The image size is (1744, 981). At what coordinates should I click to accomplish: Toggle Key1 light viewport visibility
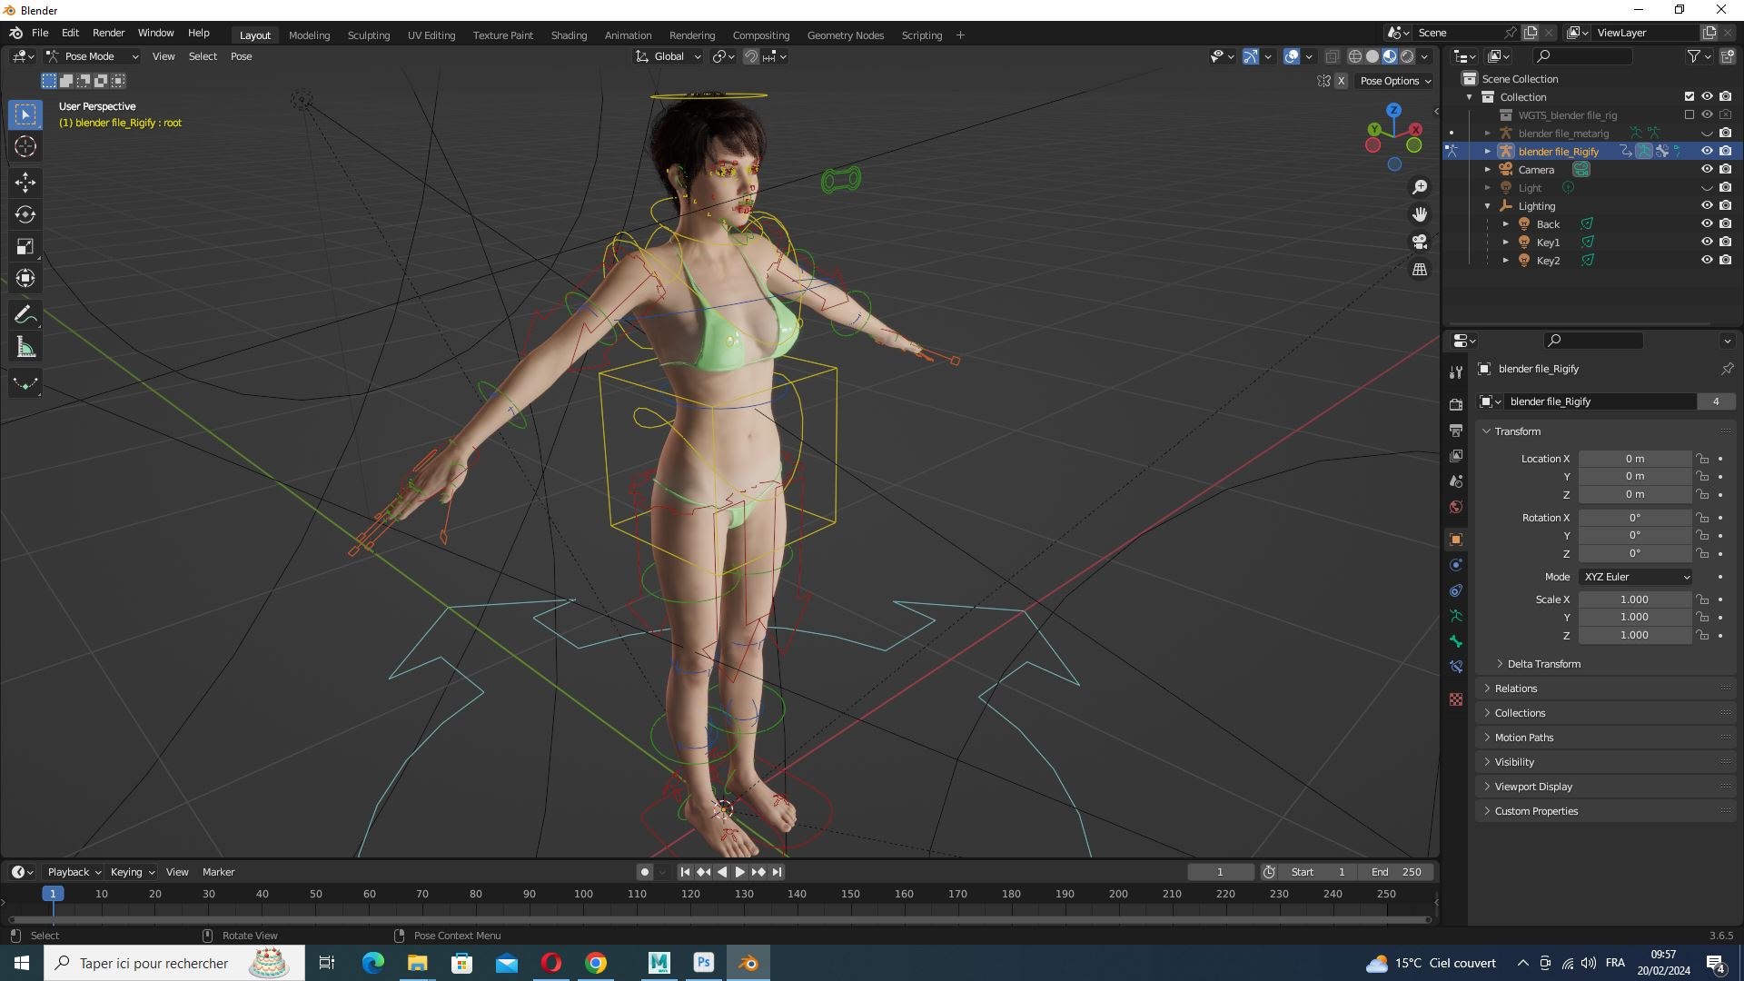1707,243
